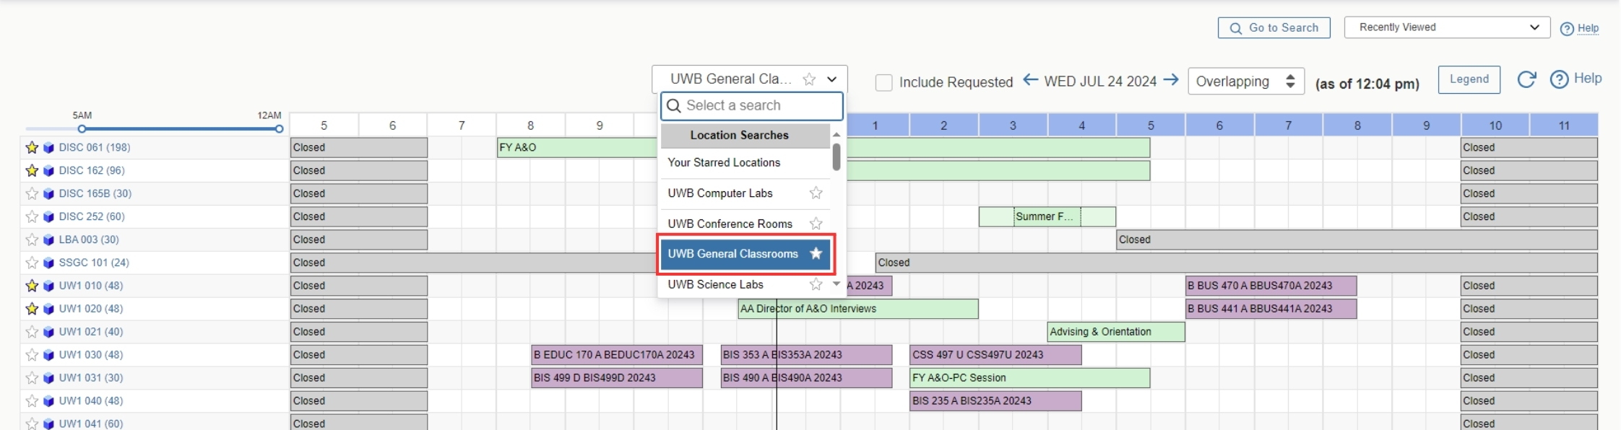Screen dimensions: 1621x430
Task: Enable the Include Requested checkbox
Action: 883,82
